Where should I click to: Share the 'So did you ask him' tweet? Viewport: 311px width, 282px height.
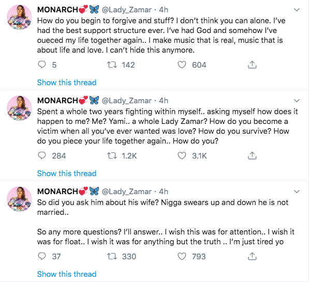[x=252, y=256]
